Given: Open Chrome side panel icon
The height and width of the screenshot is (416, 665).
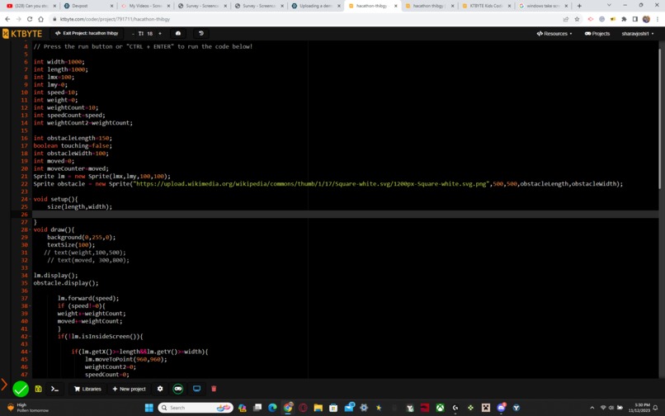Looking at the screenshot, I should point(635,19).
